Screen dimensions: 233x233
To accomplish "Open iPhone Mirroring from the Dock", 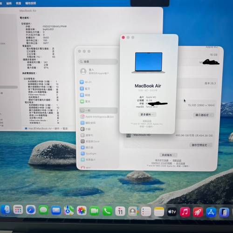I will tap(224, 212).
